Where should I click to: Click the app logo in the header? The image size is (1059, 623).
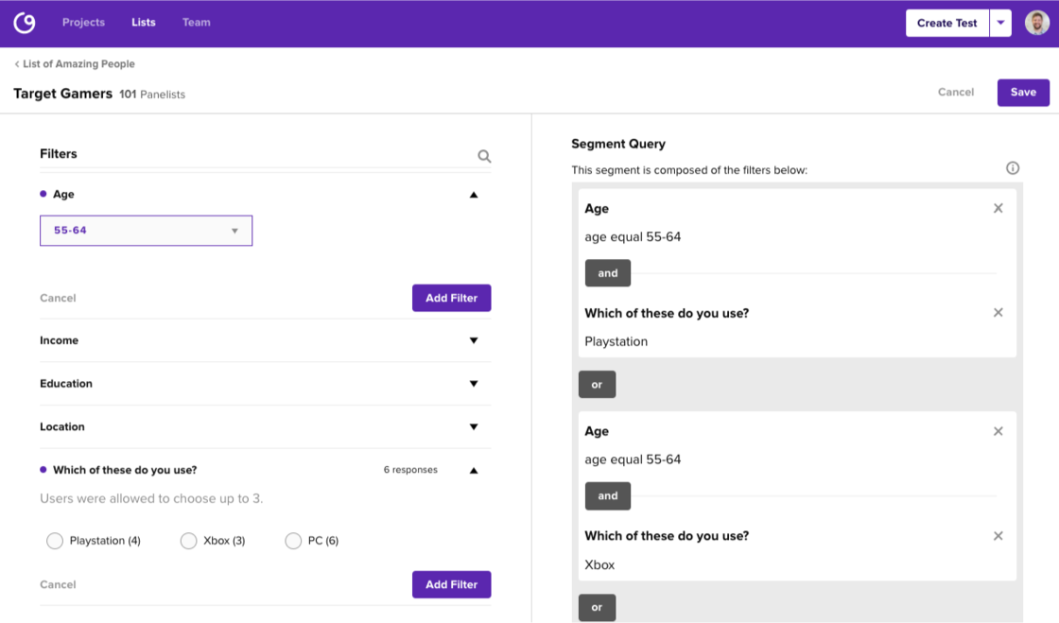[x=25, y=23]
